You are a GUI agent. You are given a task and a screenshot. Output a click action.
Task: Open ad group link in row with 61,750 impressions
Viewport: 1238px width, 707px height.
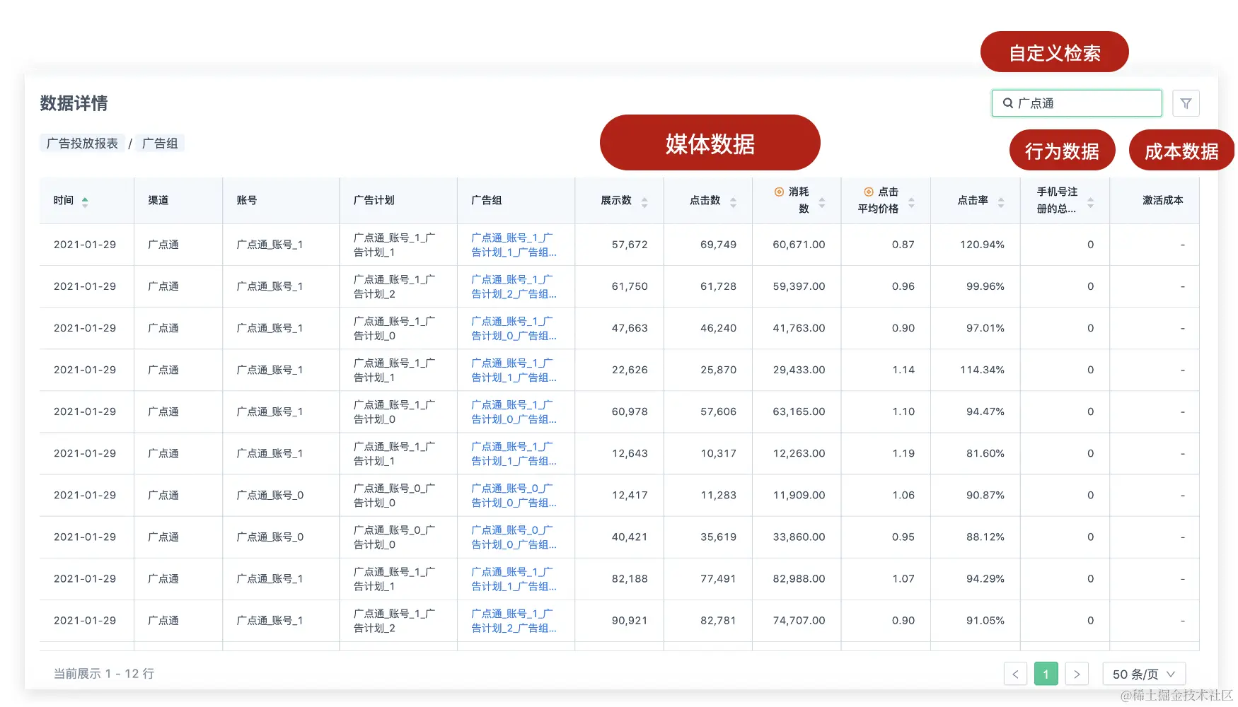[x=514, y=286]
